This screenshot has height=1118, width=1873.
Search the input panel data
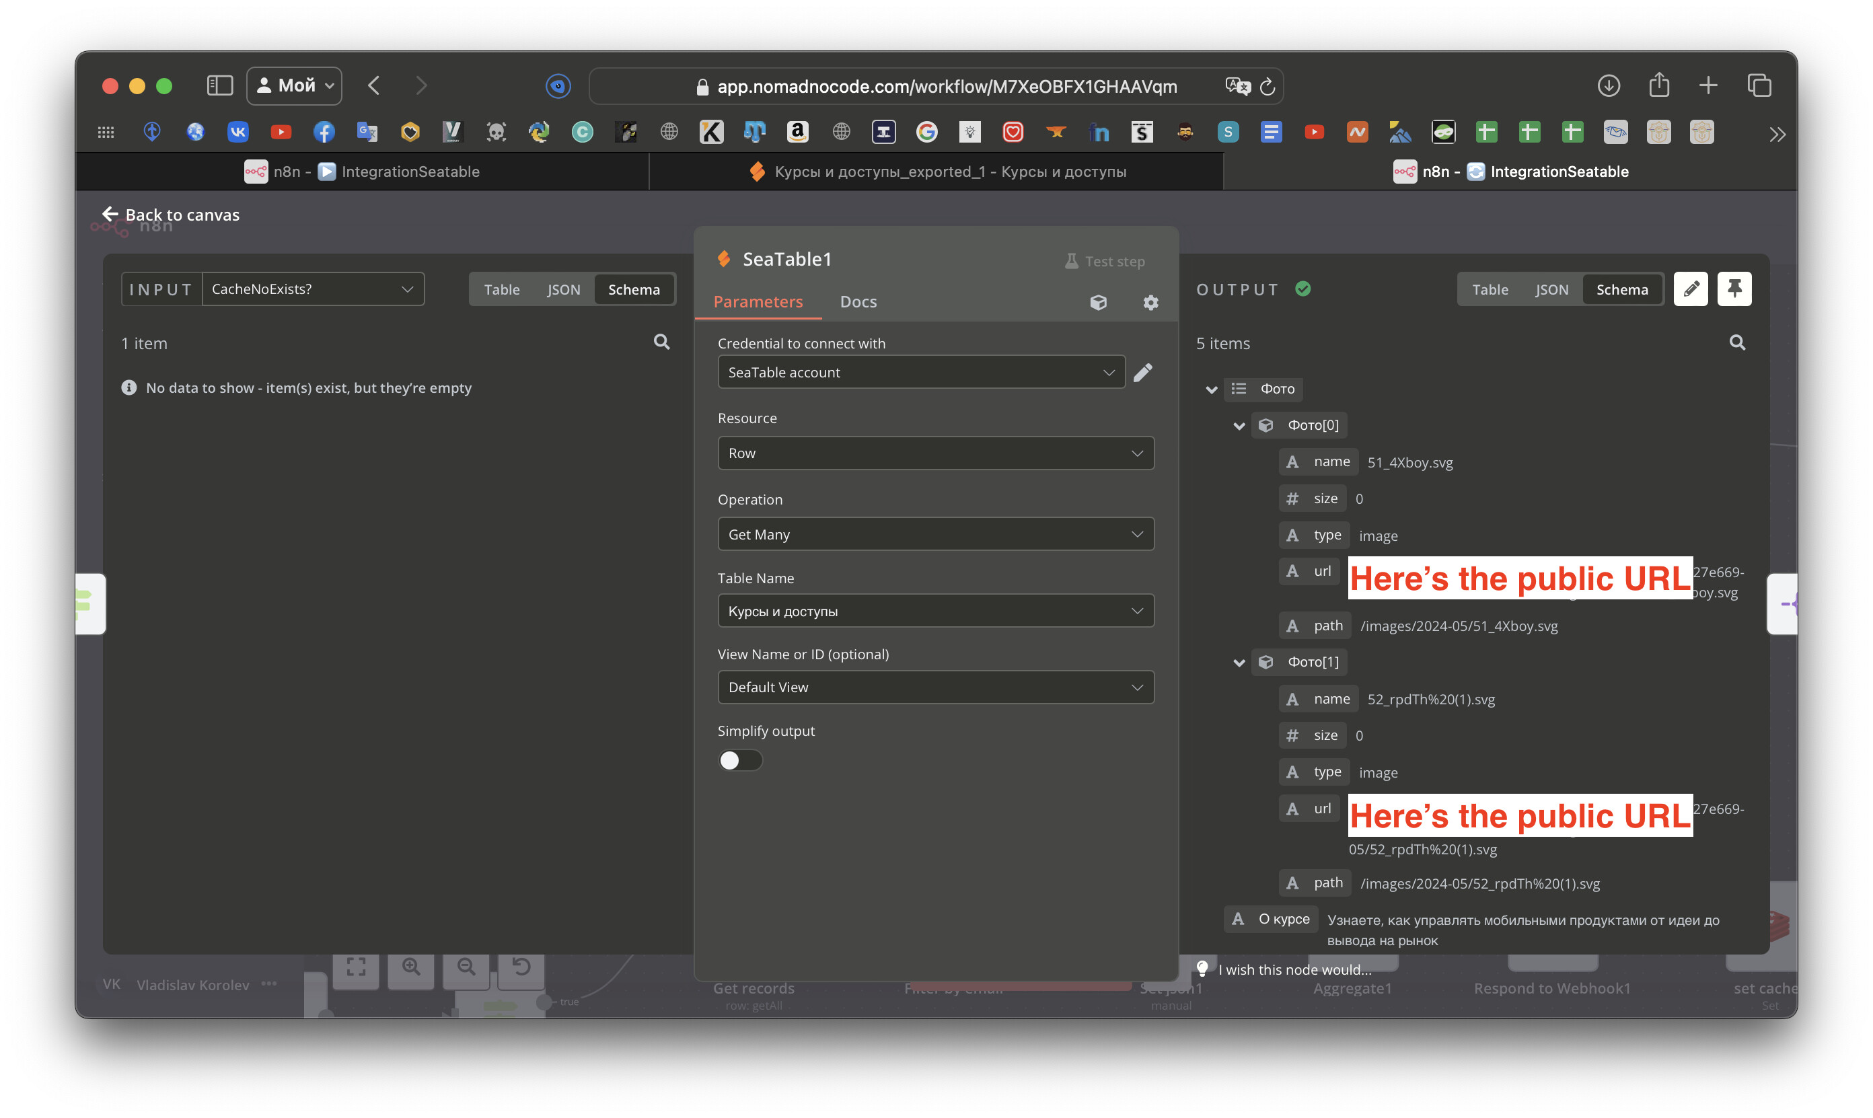tap(661, 342)
